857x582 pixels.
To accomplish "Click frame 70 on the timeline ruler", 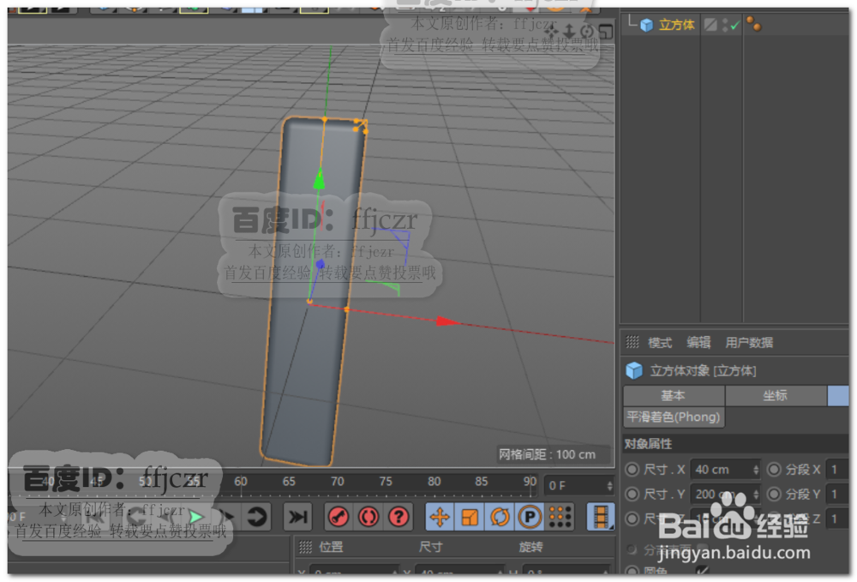I will coord(337,482).
